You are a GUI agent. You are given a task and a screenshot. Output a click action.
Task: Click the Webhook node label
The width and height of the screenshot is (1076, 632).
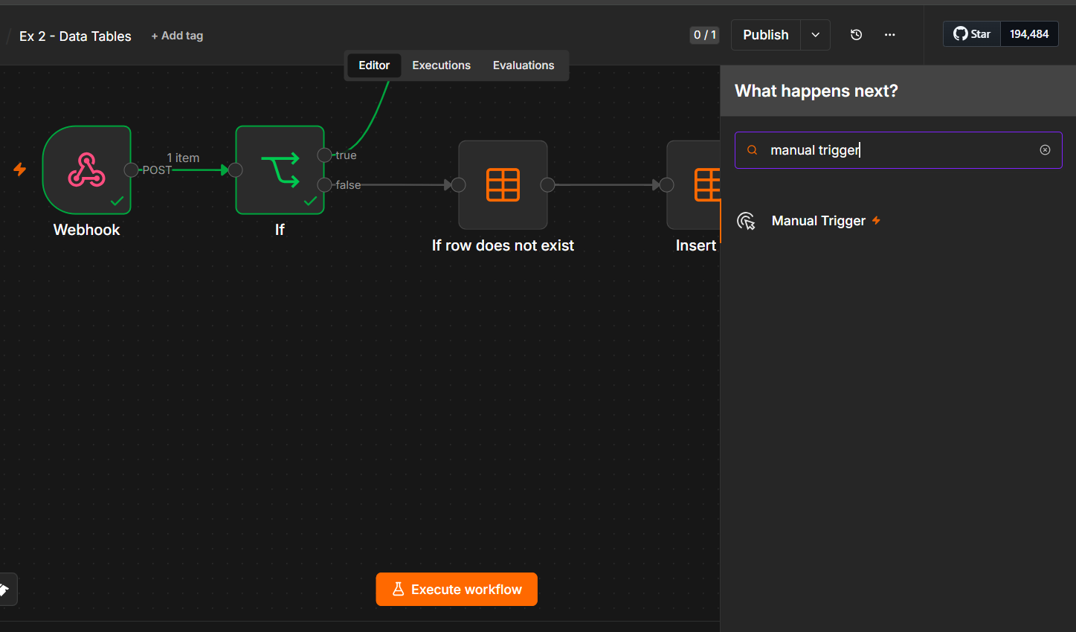pos(86,230)
